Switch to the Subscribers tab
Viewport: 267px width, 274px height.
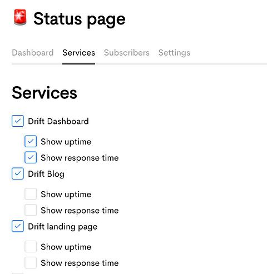click(127, 53)
